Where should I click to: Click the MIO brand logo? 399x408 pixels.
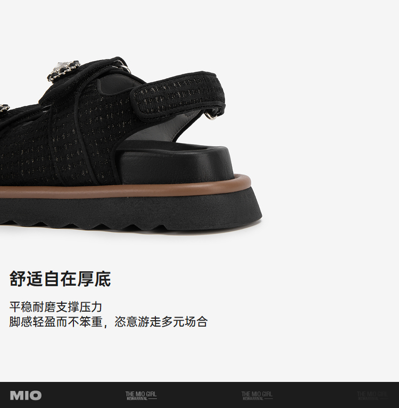click(x=26, y=395)
